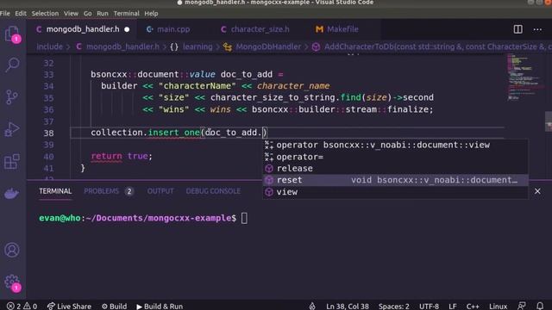Select the DEBUG CONSOLE panel tab
Screen dimensions: 552x310
(x=213, y=191)
